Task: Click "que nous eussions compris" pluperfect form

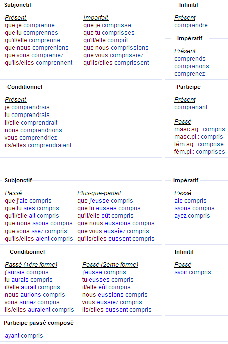Action: pos(116,223)
